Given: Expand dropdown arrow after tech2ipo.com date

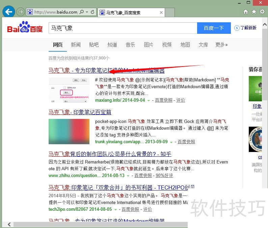Looking at the screenshot, I should pyautogui.click(x=115, y=209).
